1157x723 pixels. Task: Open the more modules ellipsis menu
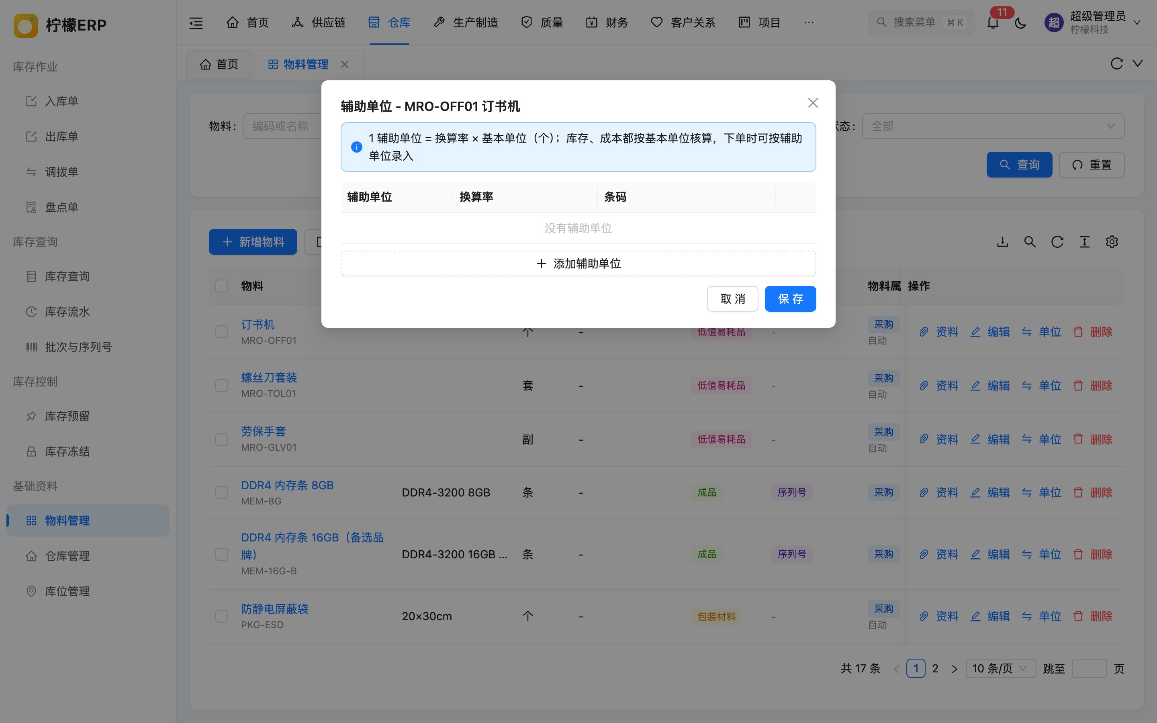pos(809,22)
